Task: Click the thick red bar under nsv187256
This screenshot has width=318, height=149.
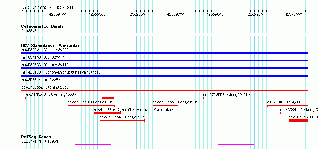Action: [x=298, y=121]
